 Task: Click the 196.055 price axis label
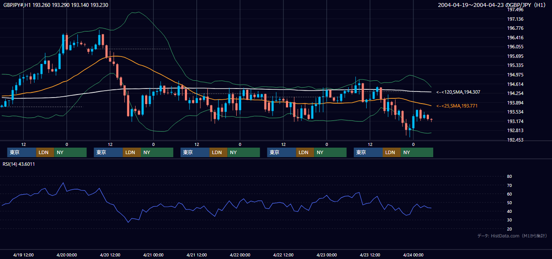tap(515, 47)
